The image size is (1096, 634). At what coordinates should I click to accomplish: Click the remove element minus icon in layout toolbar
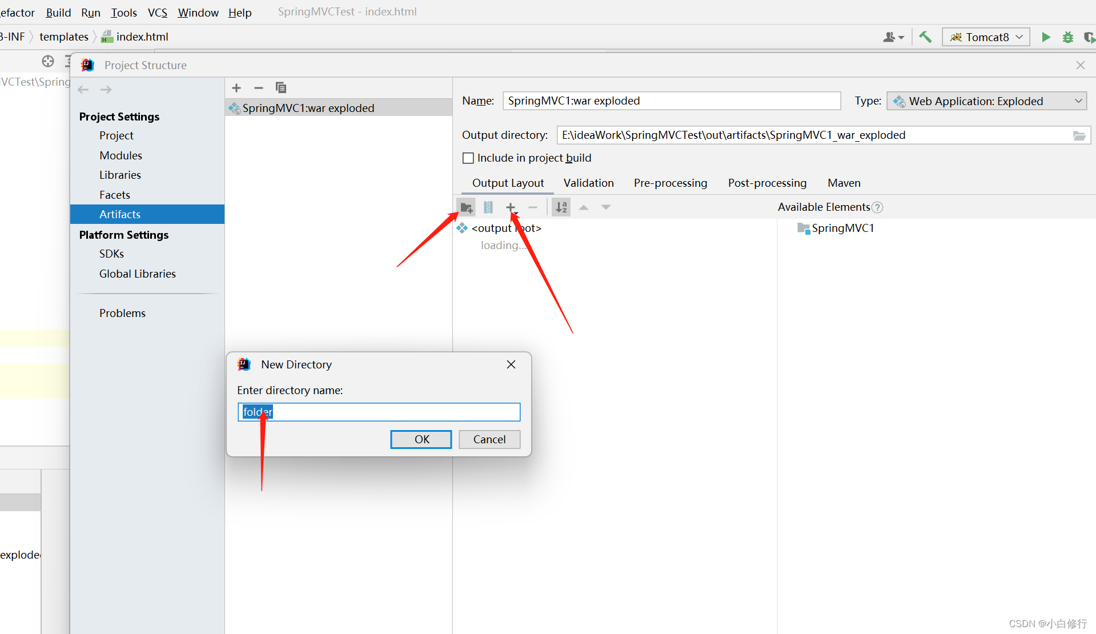(533, 207)
